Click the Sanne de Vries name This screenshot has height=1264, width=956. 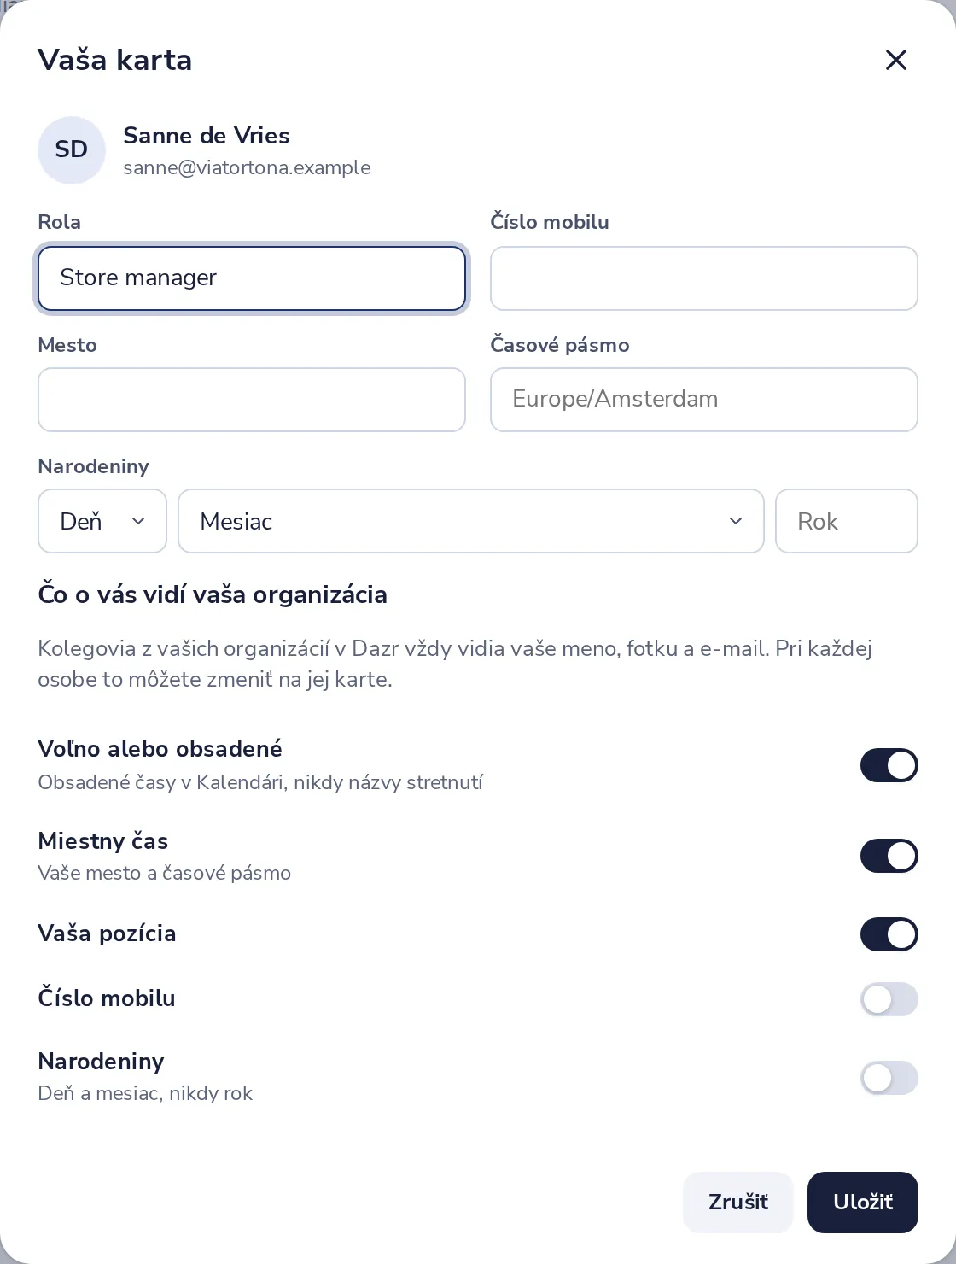coord(207,136)
